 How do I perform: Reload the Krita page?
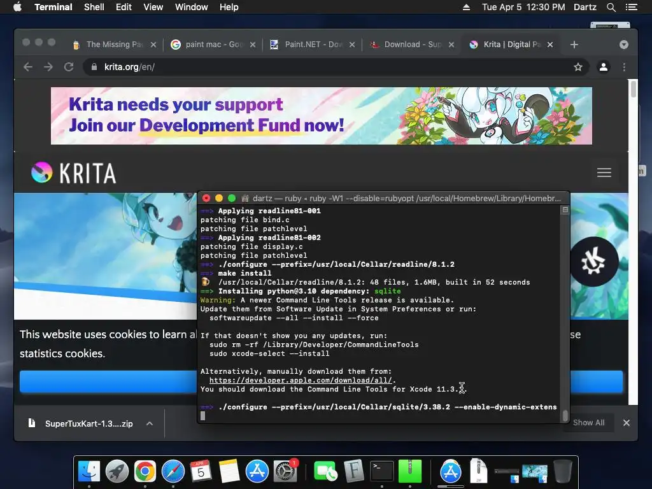[69, 67]
